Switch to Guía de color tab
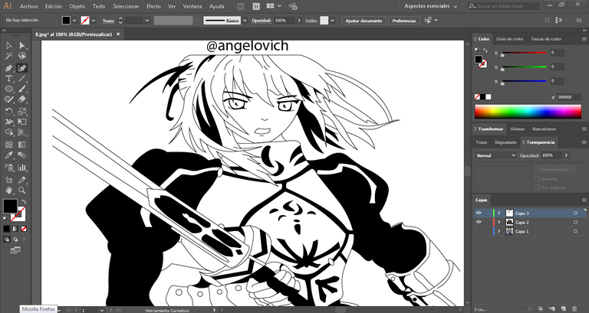Screen dimensions: 589x313 (510, 39)
